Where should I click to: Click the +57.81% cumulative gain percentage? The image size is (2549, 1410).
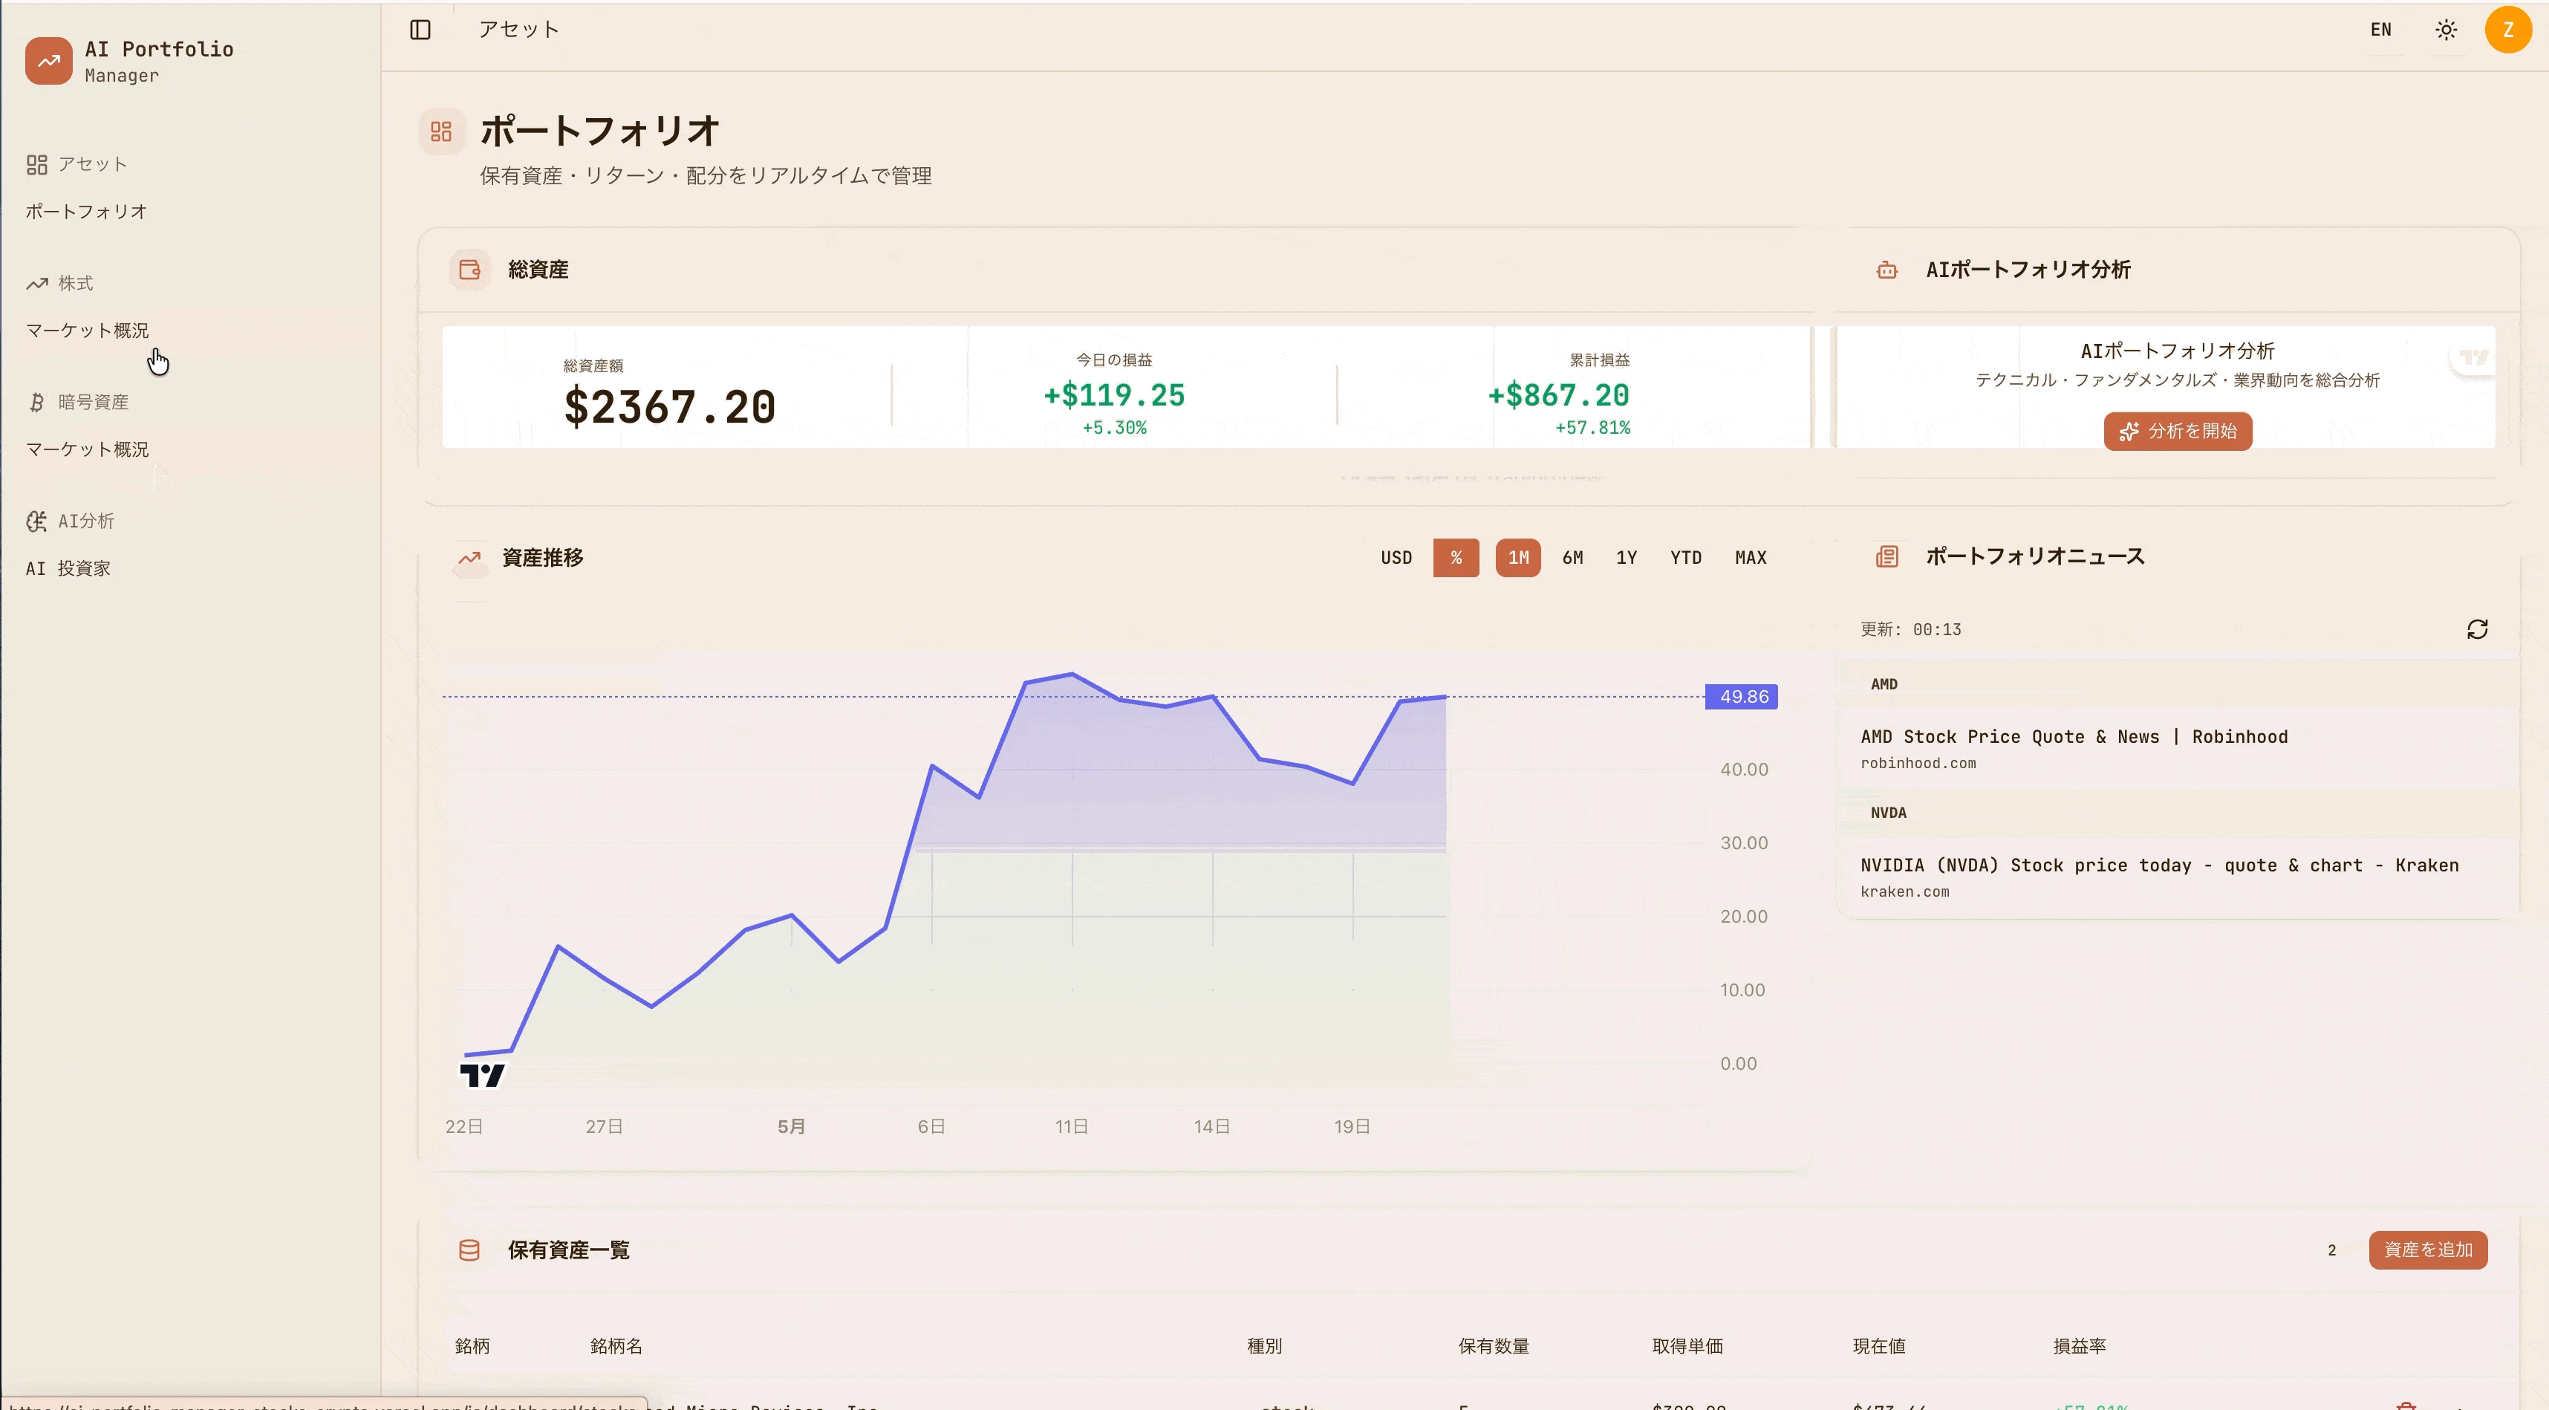click(1592, 427)
